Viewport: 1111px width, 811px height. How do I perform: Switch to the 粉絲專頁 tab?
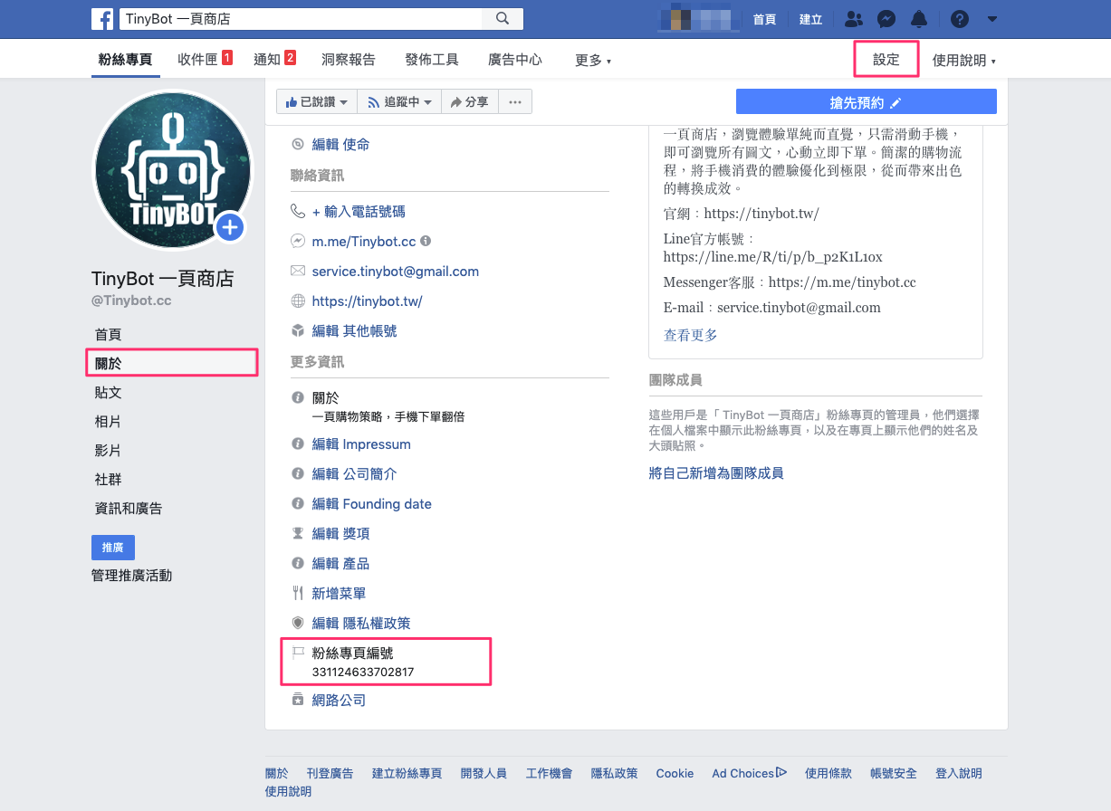[x=125, y=60]
